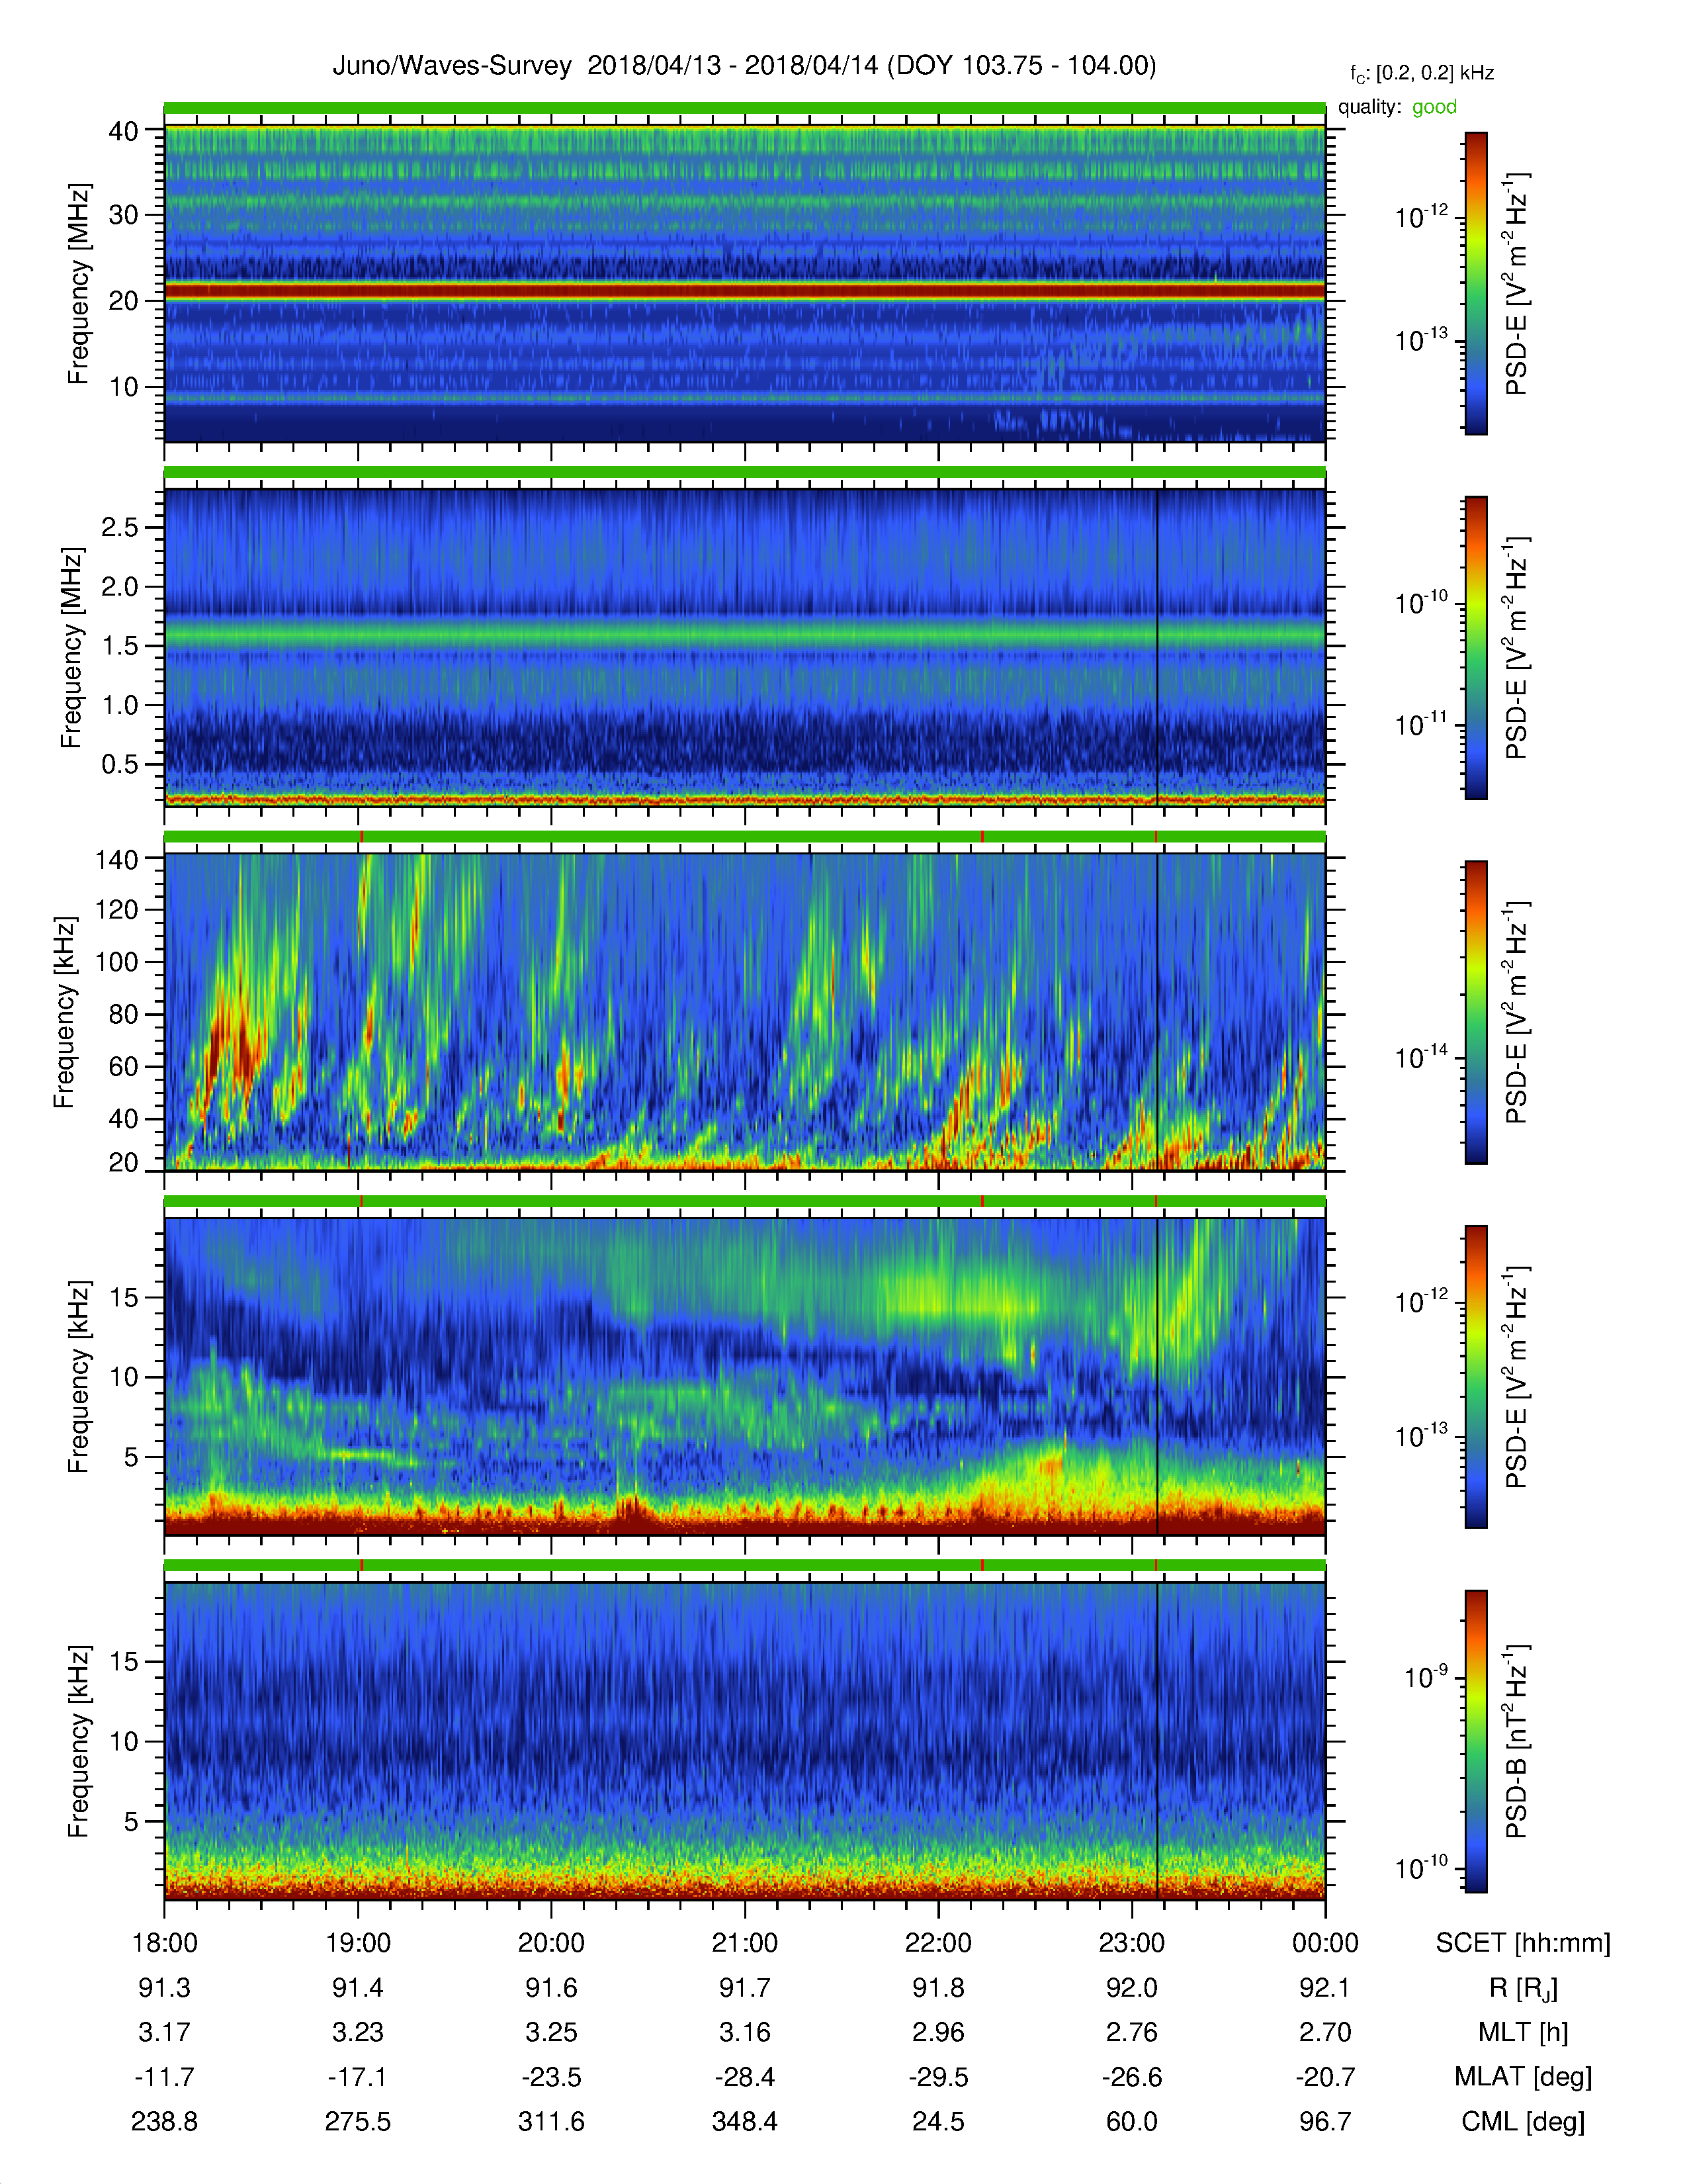Click the Frequency [MHz] label of top panel
This screenshot has height=2184, width=1687.
(x=78, y=284)
